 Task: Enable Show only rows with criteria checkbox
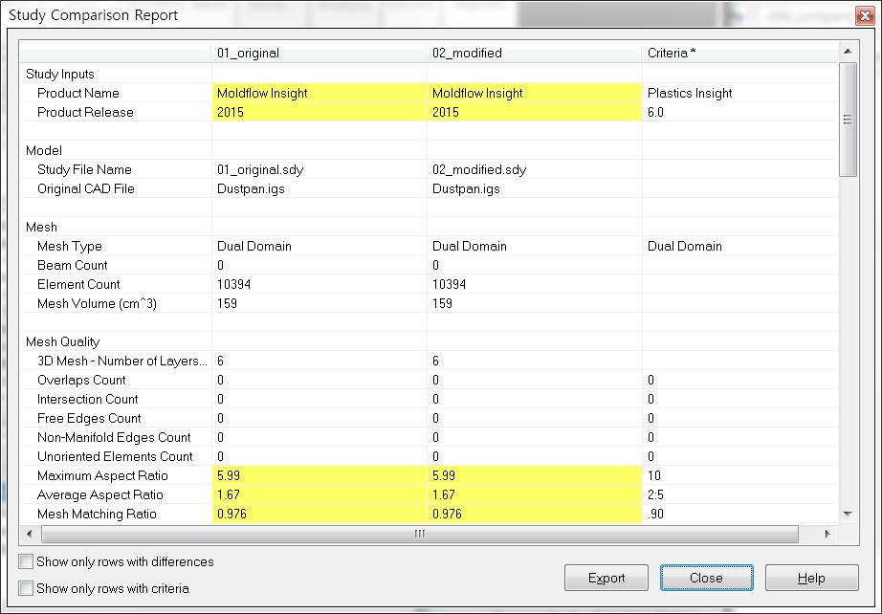26,589
